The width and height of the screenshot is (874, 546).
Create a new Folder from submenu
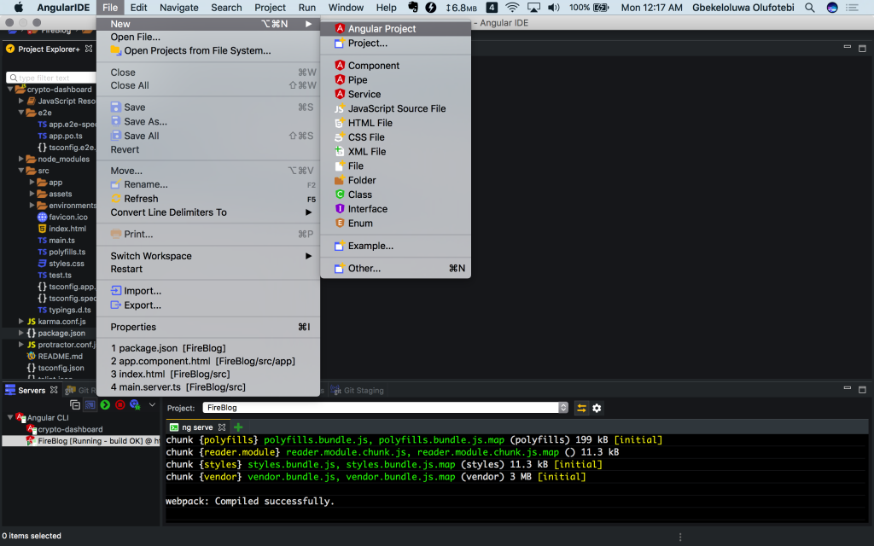(395, 181)
